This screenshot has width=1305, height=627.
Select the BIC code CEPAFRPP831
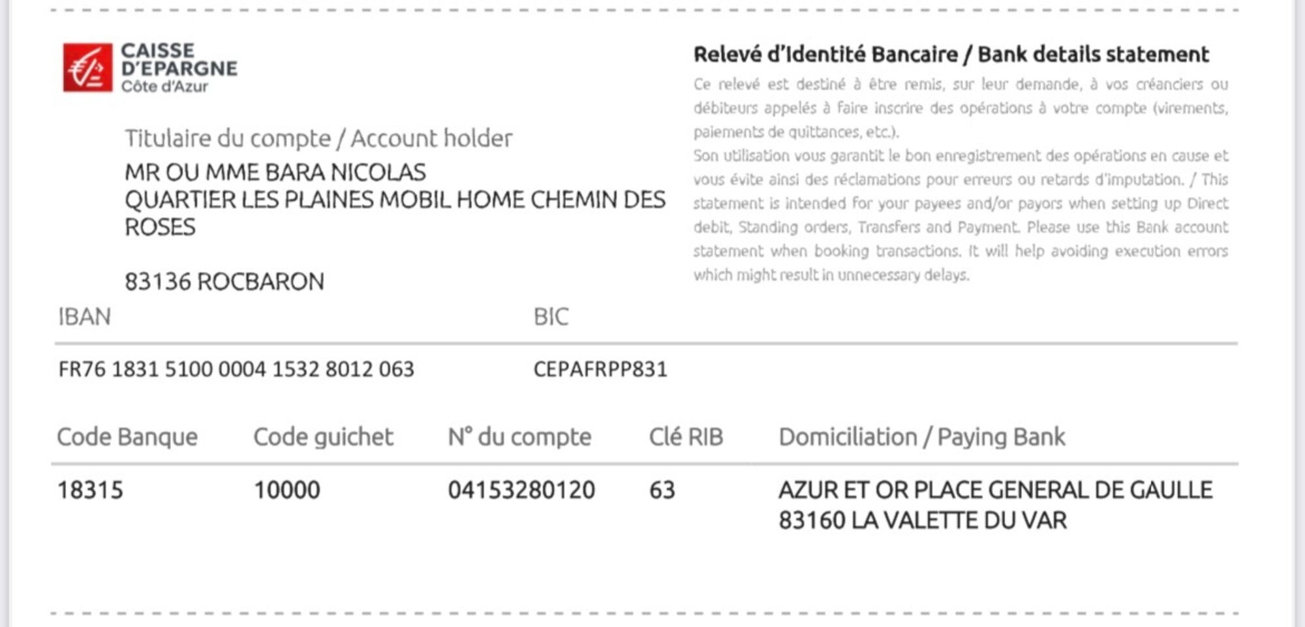[x=600, y=369]
